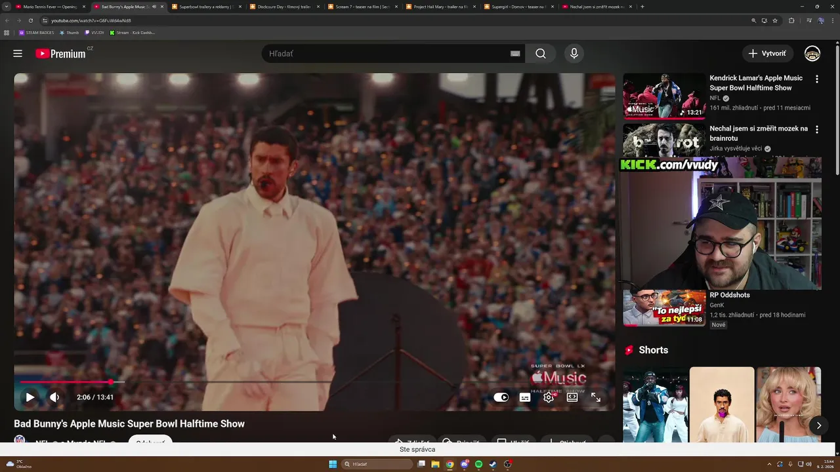
Task: Switch to the Project Hail Mary tab
Action: click(x=440, y=7)
